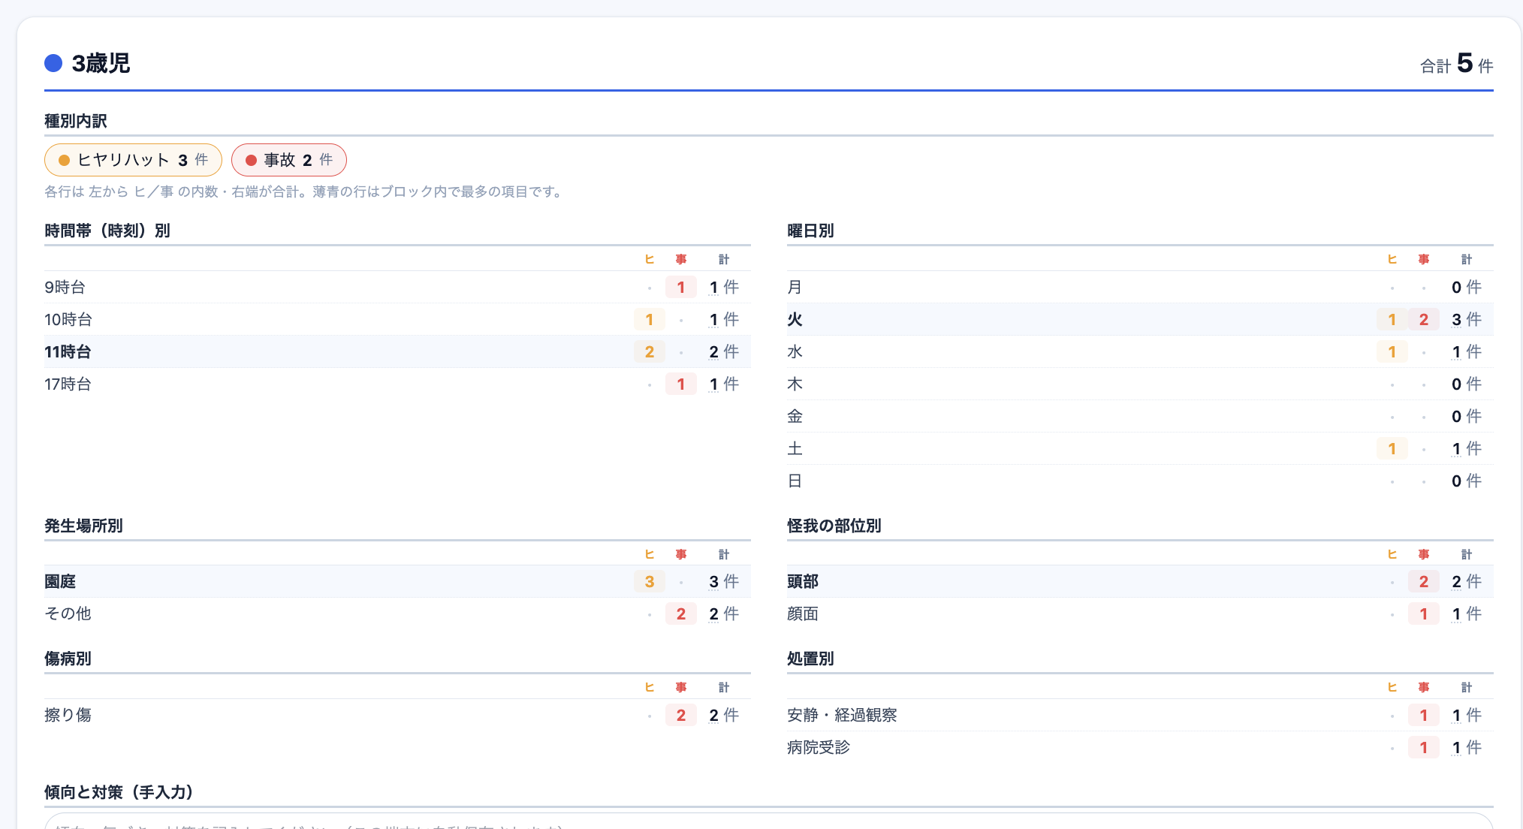The width and height of the screenshot is (1523, 829).
Task: Click the near-miss count 3 in 園庭 row
Action: point(650,581)
